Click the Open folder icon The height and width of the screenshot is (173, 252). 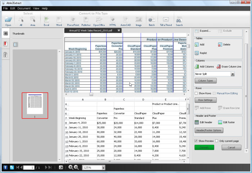(8, 20)
